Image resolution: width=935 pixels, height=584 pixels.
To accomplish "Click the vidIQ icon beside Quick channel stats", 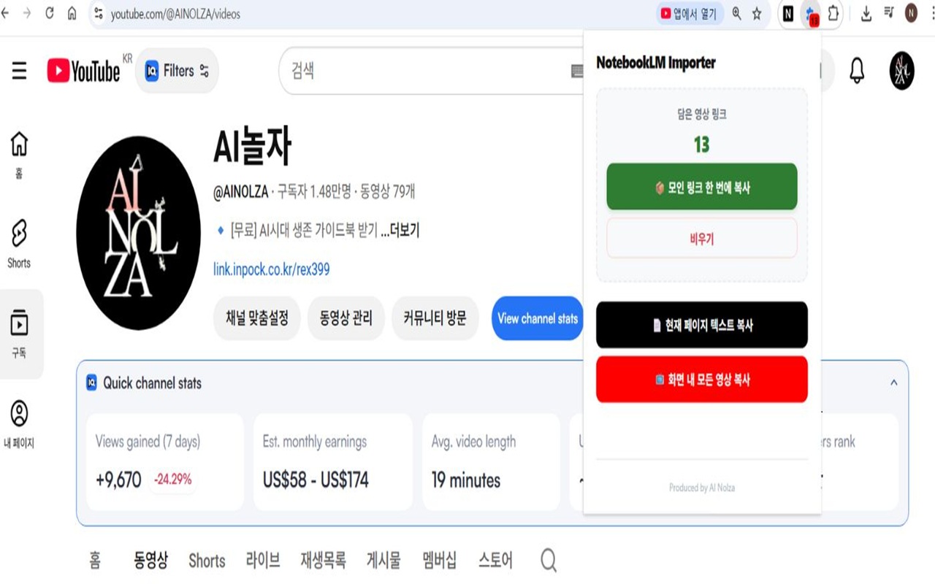I will (91, 383).
